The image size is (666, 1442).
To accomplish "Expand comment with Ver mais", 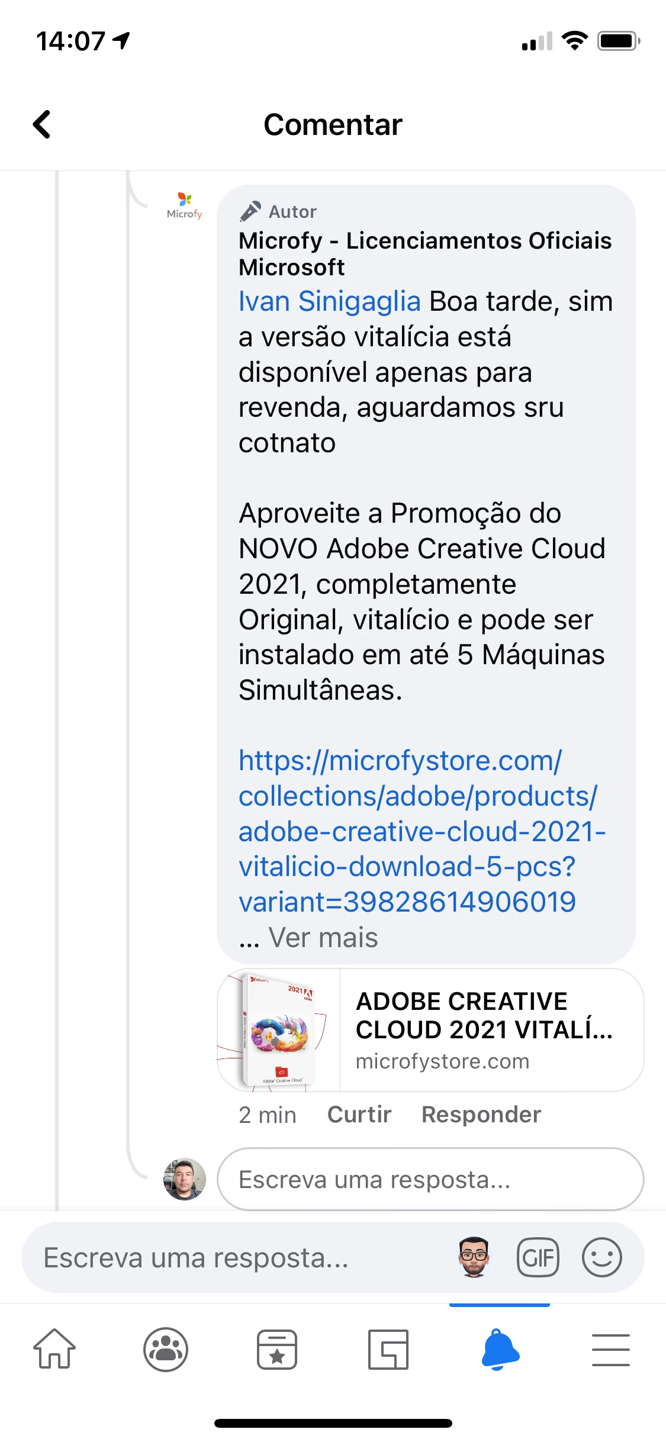I will pos(323,938).
